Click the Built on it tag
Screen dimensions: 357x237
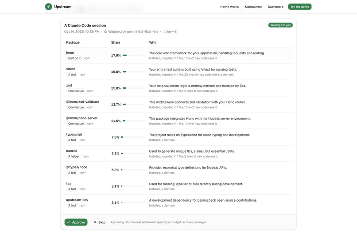click(x=74, y=58)
